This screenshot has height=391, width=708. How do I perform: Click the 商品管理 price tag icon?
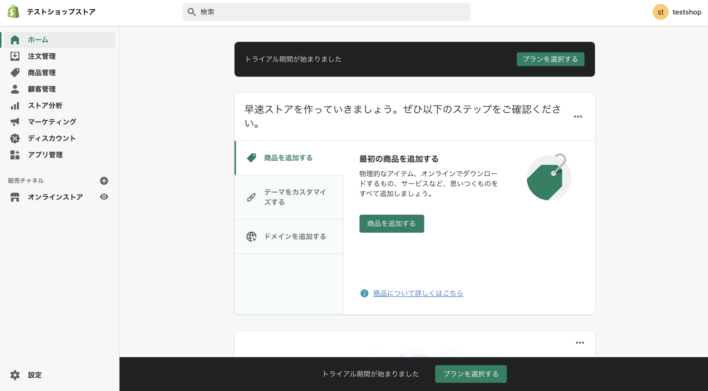[15, 73]
